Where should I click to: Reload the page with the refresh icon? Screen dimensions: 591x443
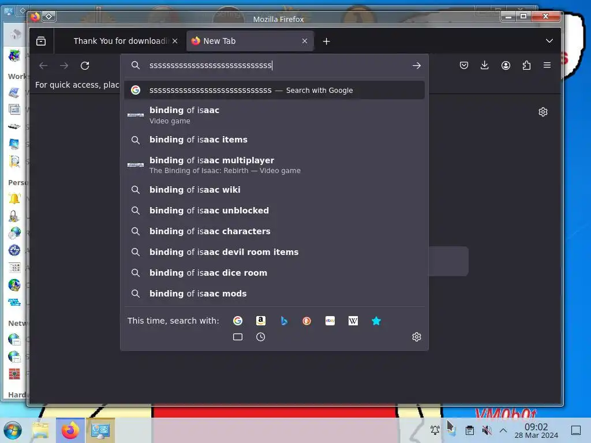(x=85, y=66)
